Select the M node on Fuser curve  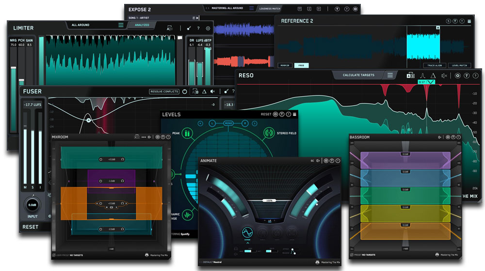pos(88,120)
